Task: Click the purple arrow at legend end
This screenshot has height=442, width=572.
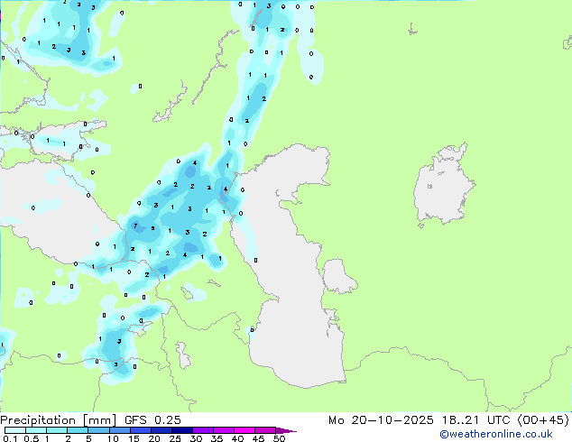Action: click(x=286, y=430)
